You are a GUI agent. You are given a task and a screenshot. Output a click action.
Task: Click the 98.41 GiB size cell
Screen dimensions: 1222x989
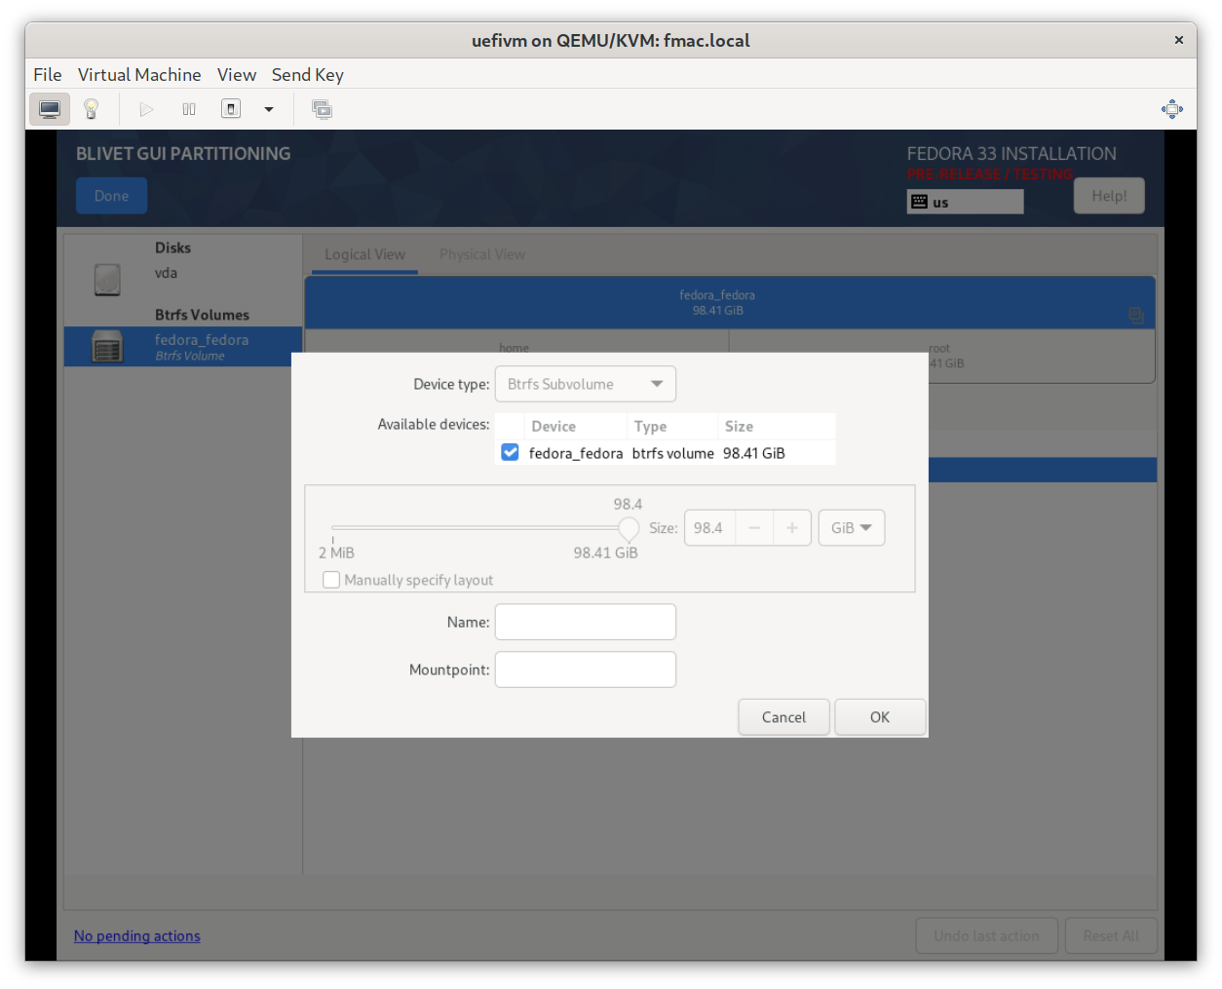754,453
